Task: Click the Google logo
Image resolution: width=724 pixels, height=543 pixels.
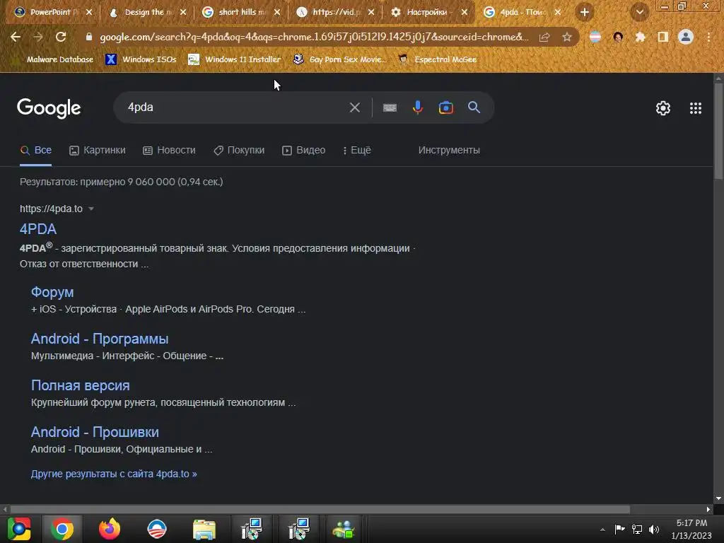Action: pos(49,108)
